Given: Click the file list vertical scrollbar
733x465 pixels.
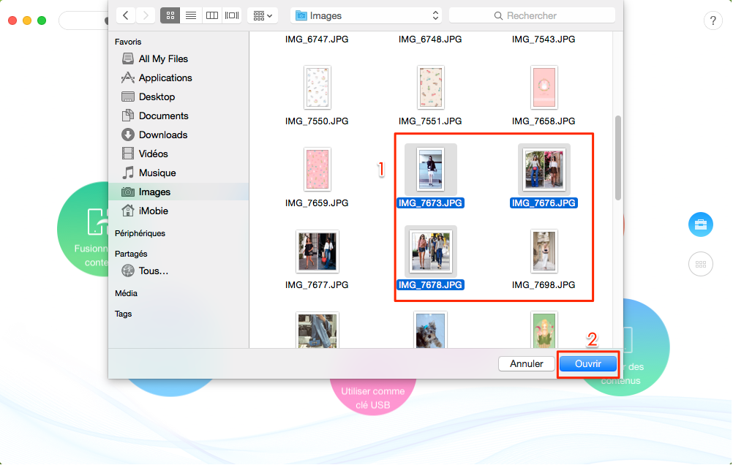Looking at the screenshot, I should pyautogui.click(x=618, y=158).
